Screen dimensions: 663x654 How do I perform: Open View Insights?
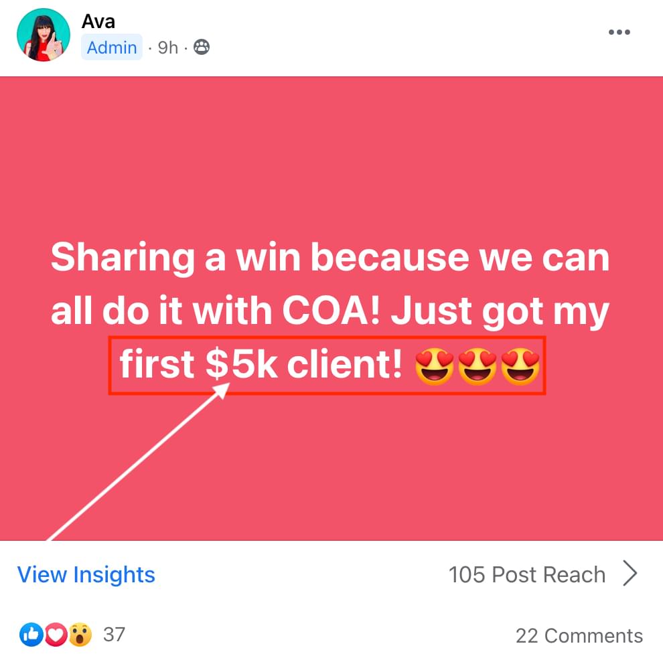(86, 575)
